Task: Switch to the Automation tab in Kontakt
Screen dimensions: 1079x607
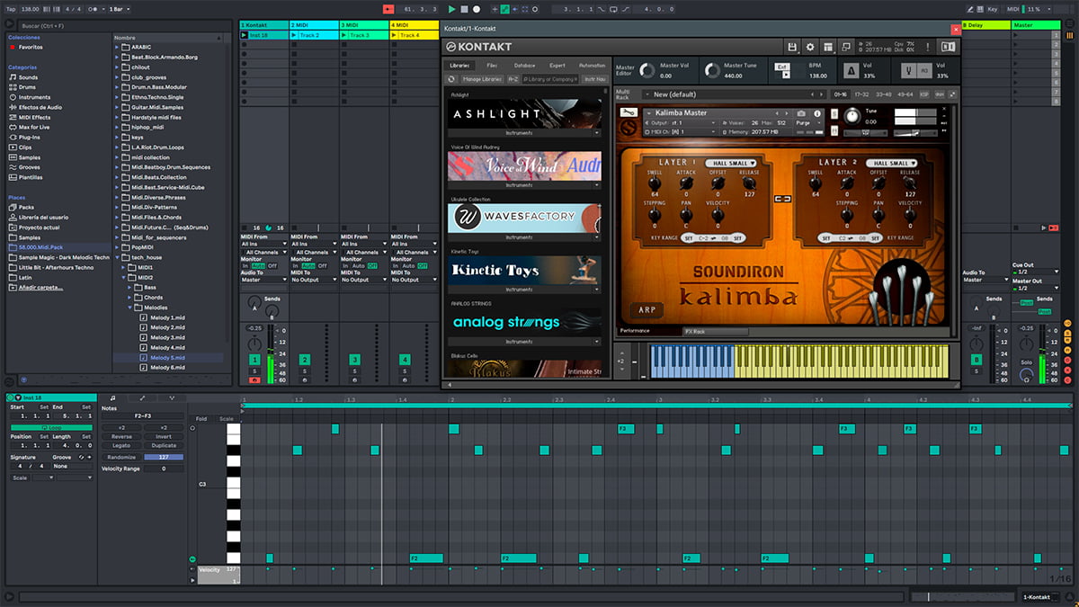Action: point(593,66)
